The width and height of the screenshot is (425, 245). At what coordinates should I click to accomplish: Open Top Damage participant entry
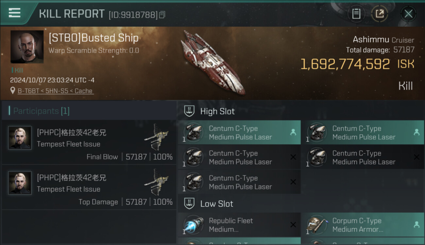(89, 187)
